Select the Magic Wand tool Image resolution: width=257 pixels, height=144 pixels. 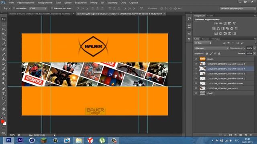[x=4, y=34]
